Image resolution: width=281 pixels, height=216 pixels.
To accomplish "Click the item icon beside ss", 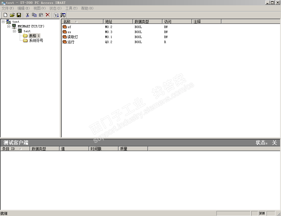I will [x=65, y=32].
